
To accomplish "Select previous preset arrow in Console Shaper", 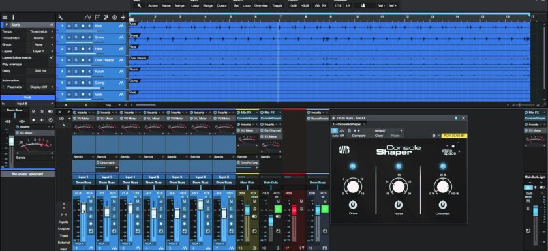I will 355,130.
